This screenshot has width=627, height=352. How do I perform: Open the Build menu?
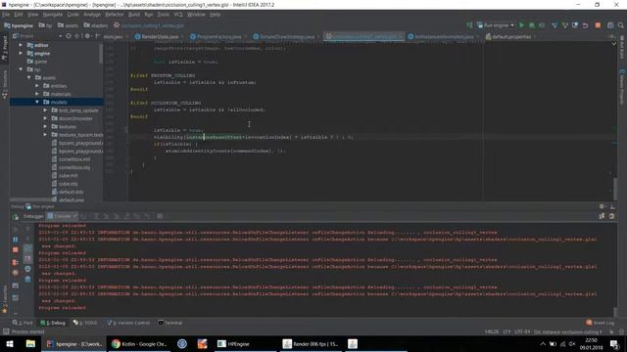point(134,15)
